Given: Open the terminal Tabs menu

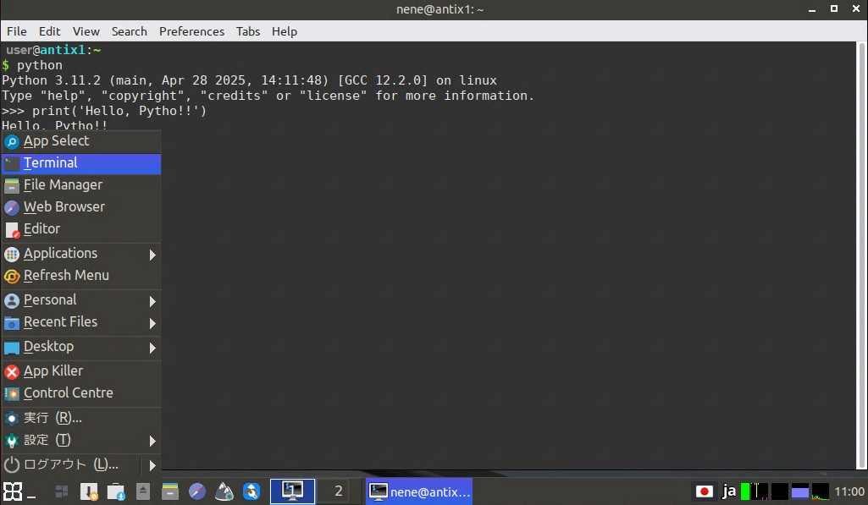Looking at the screenshot, I should tap(248, 31).
